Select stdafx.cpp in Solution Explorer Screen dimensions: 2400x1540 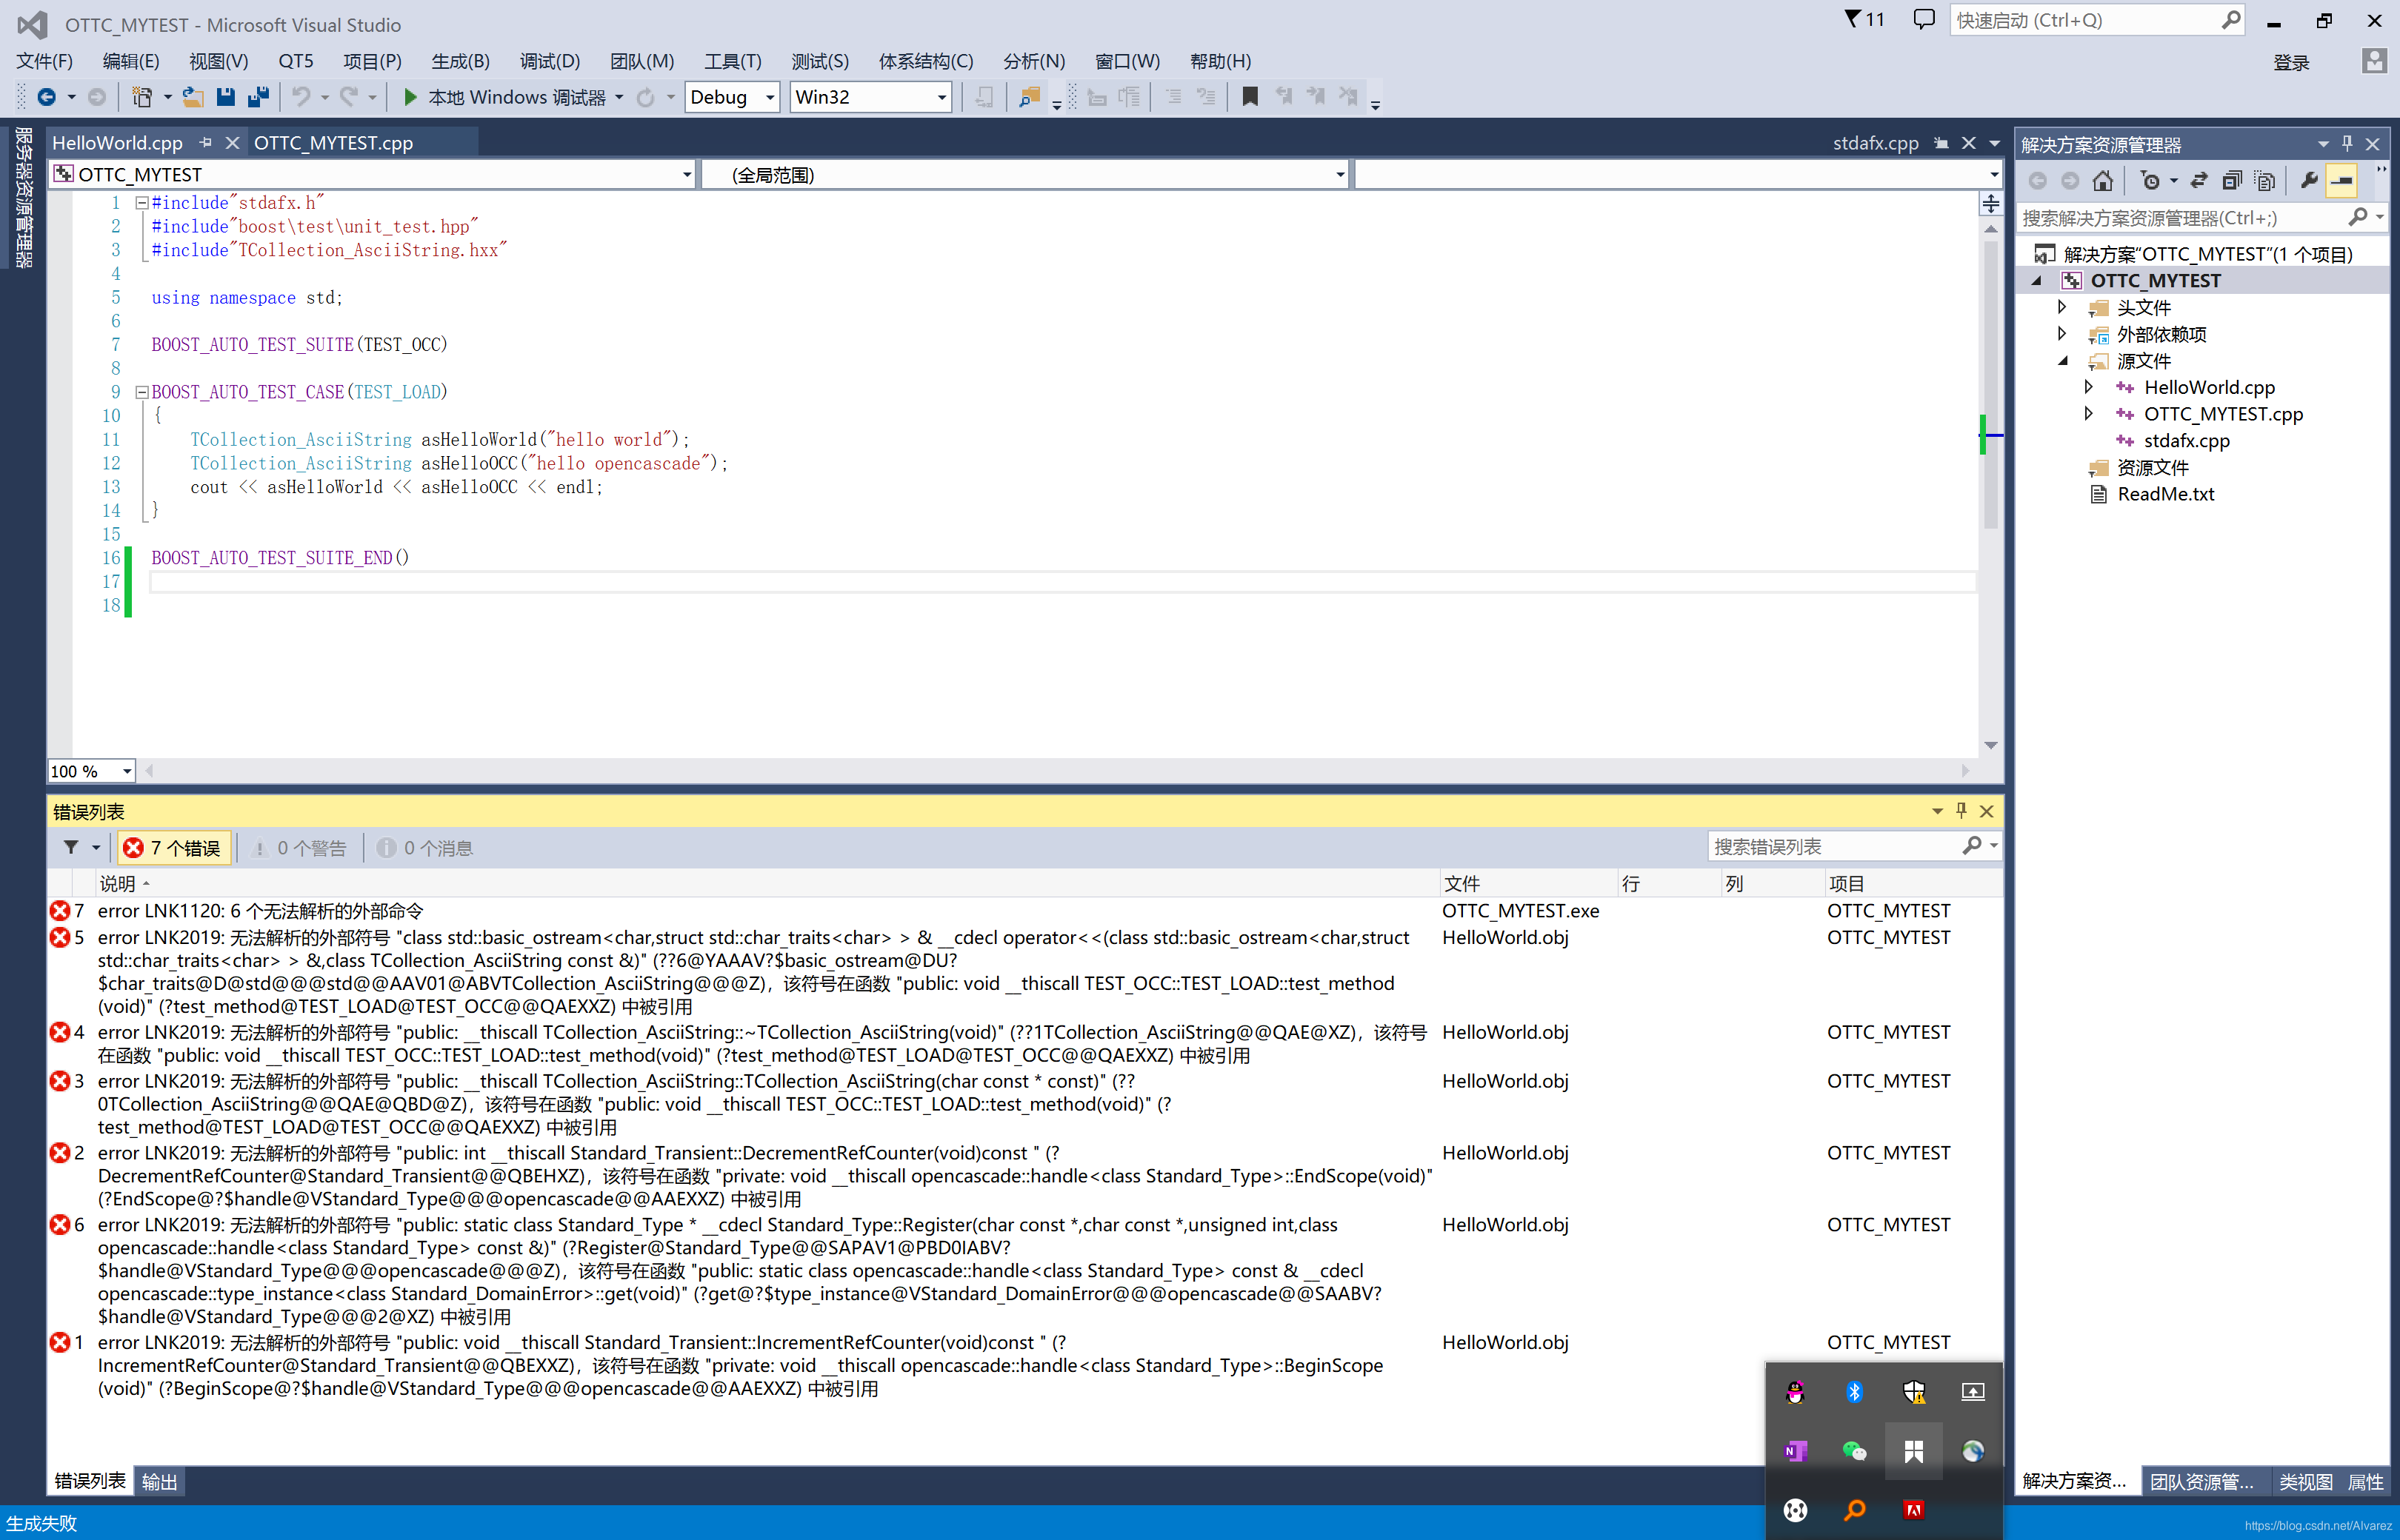2186,441
